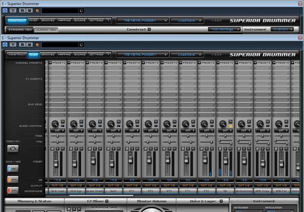
Task: Click the Stereo Rev swap button
Action: (x=13, y=149)
